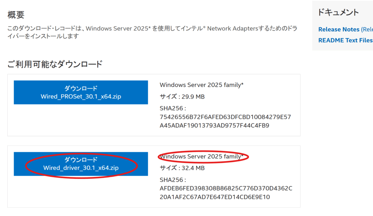Select the サイズ : 29.9 MB text
The height and width of the screenshot is (216, 373).
(182, 97)
